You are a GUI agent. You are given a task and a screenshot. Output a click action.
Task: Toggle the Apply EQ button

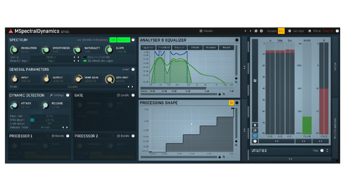[123, 40]
